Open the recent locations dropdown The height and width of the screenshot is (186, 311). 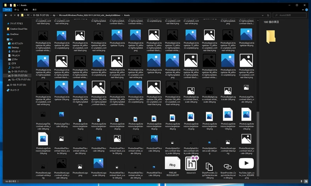15,15
